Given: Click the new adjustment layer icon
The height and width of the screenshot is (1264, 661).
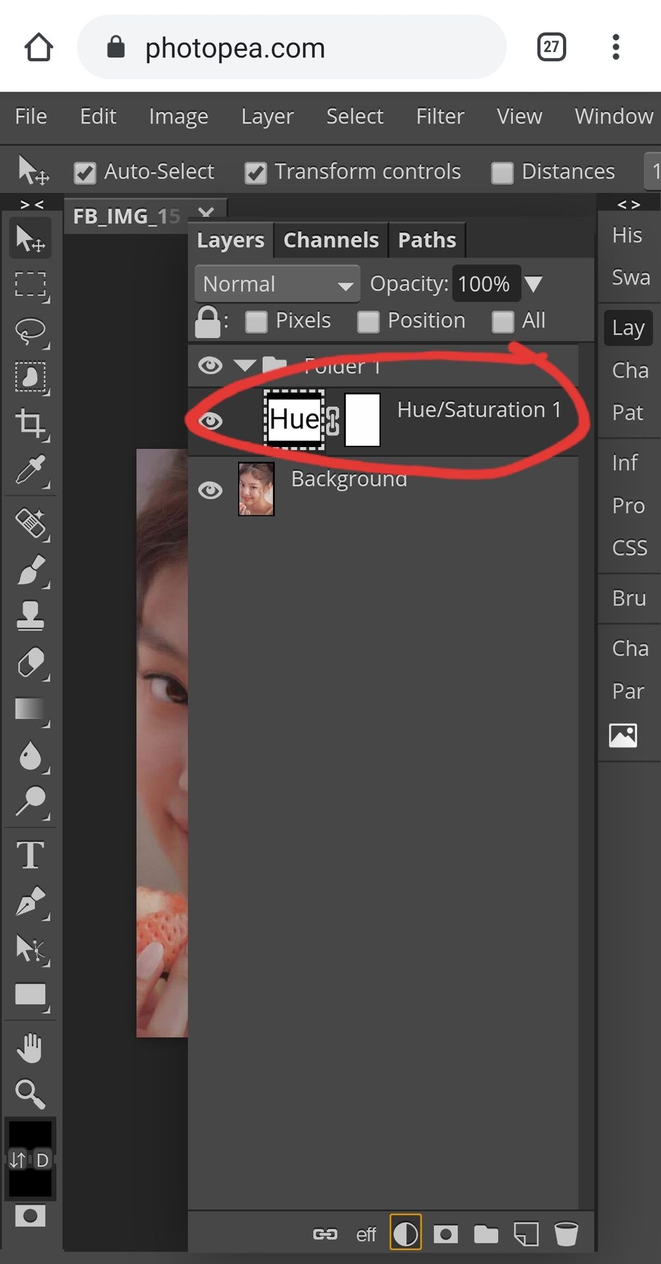Looking at the screenshot, I should [x=405, y=1234].
